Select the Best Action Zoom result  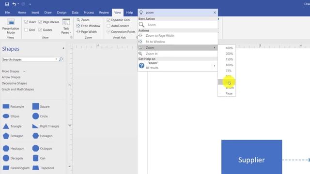pyautogui.click(x=178, y=25)
